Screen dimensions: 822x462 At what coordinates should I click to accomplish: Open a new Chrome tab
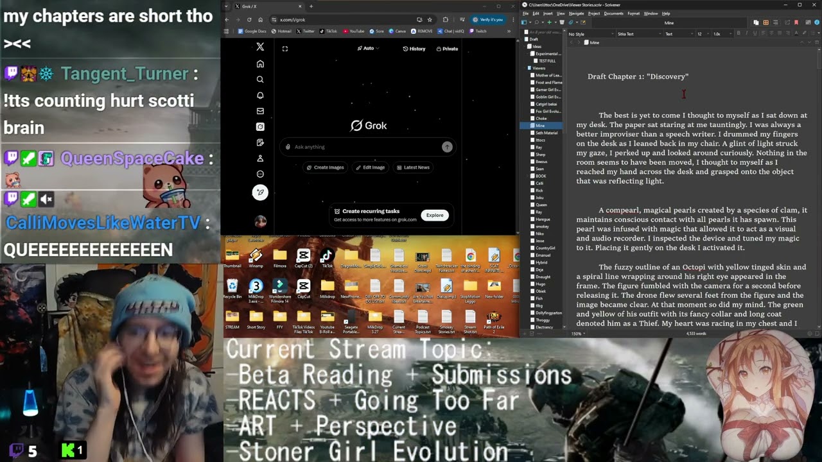[x=311, y=6]
